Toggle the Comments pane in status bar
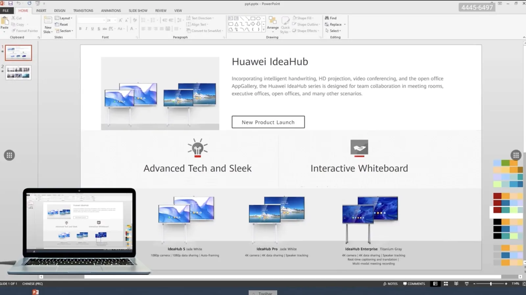 tap(414, 284)
